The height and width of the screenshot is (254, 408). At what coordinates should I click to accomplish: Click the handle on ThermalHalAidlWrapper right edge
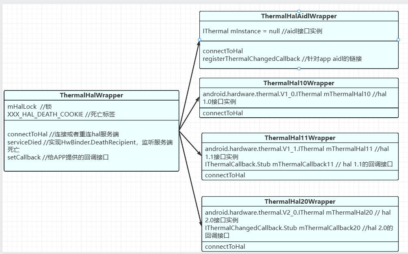click(x=398, y=39)
